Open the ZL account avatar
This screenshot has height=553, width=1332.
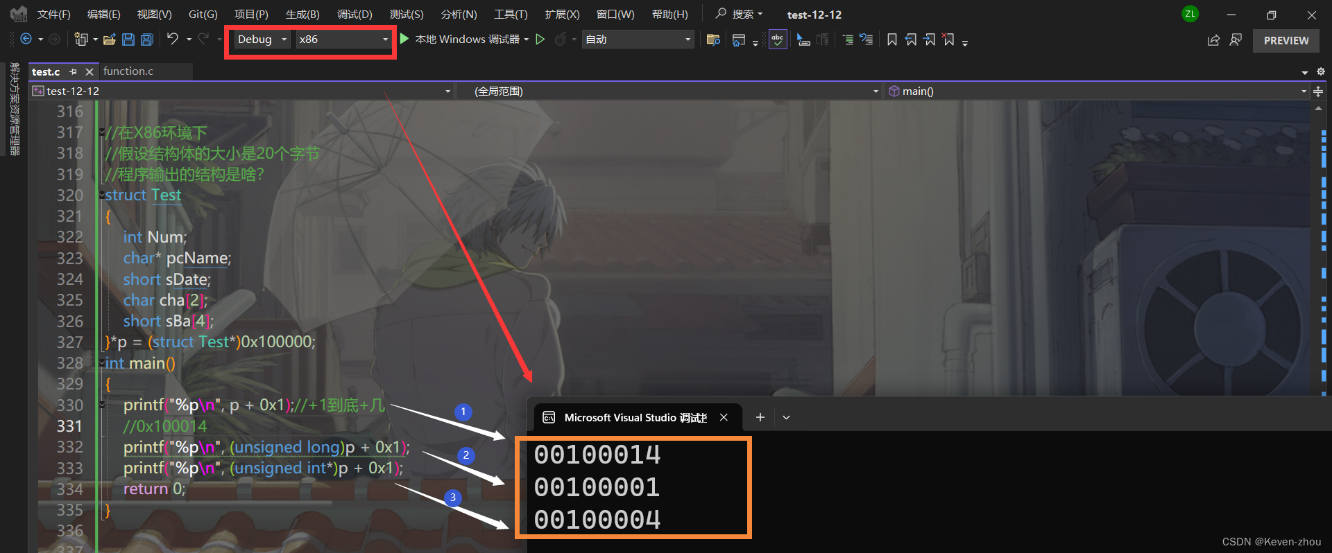coord(1190,14)
